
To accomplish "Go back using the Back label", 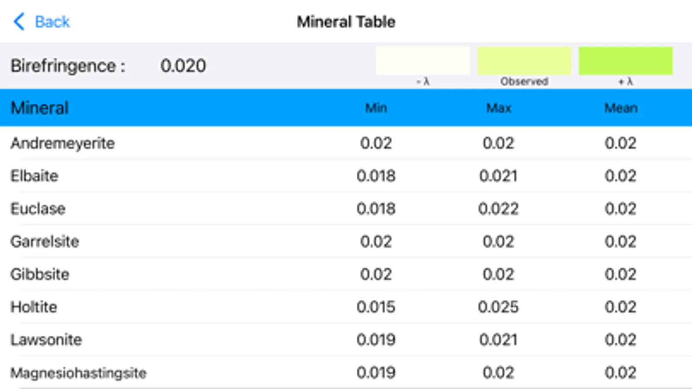I will pyautogui.click(x=52, y=22).
